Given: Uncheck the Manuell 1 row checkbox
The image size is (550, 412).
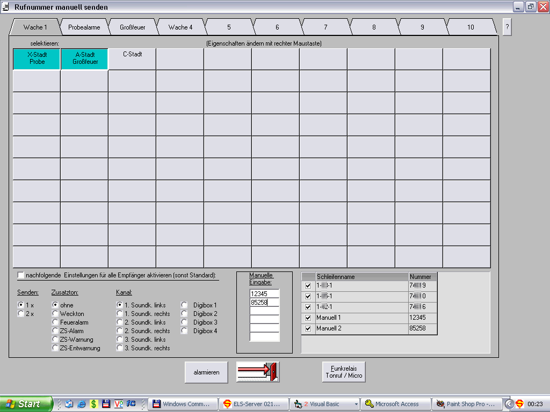Looking at the screenshot, I should [x=308, y=318].
